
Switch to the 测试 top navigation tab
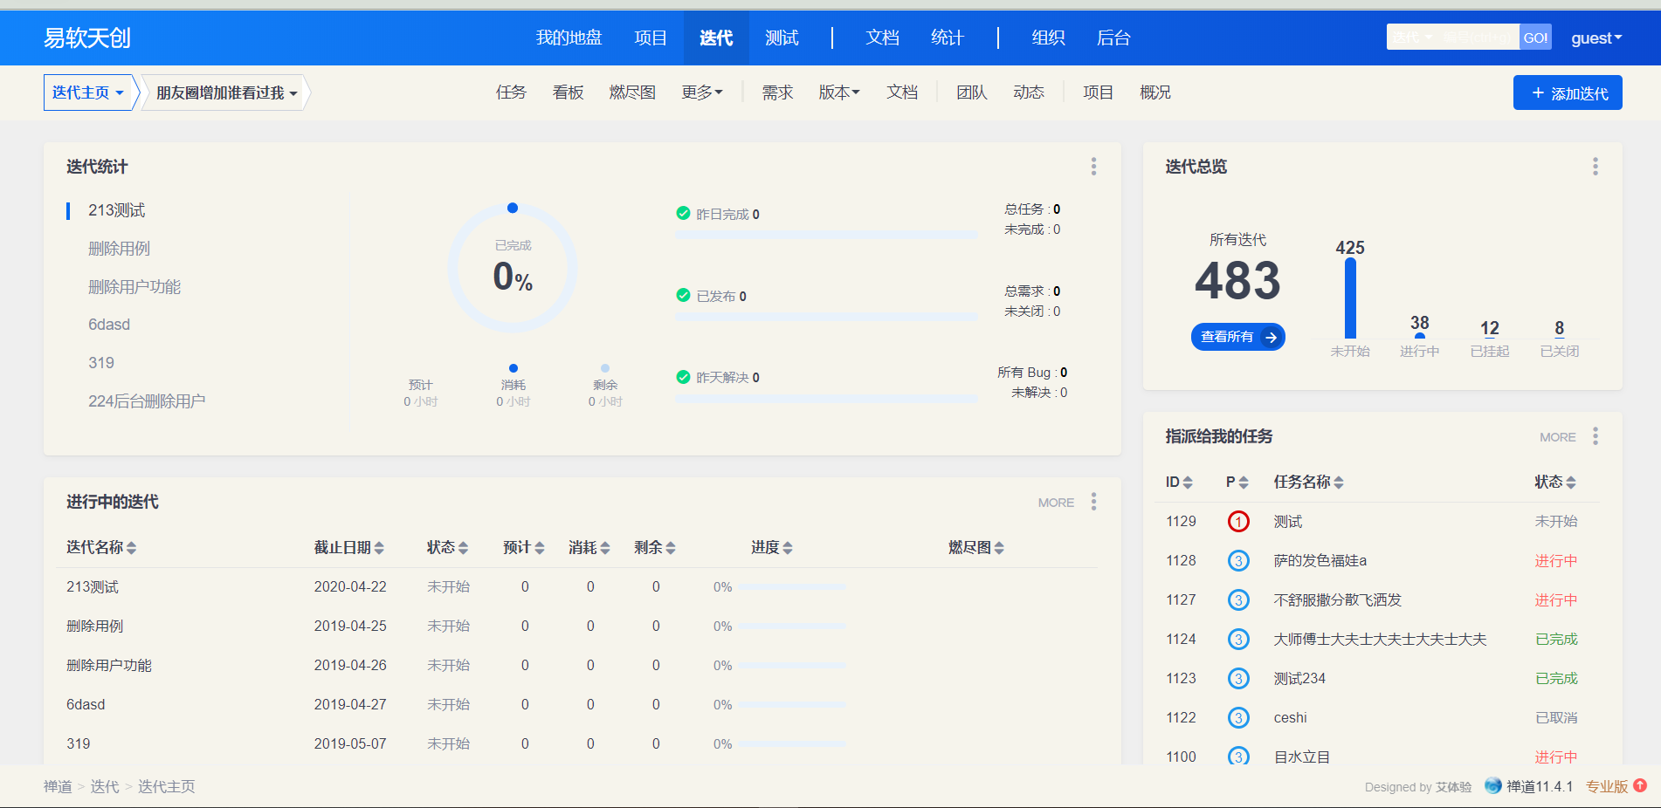click(x=782, y=38)
